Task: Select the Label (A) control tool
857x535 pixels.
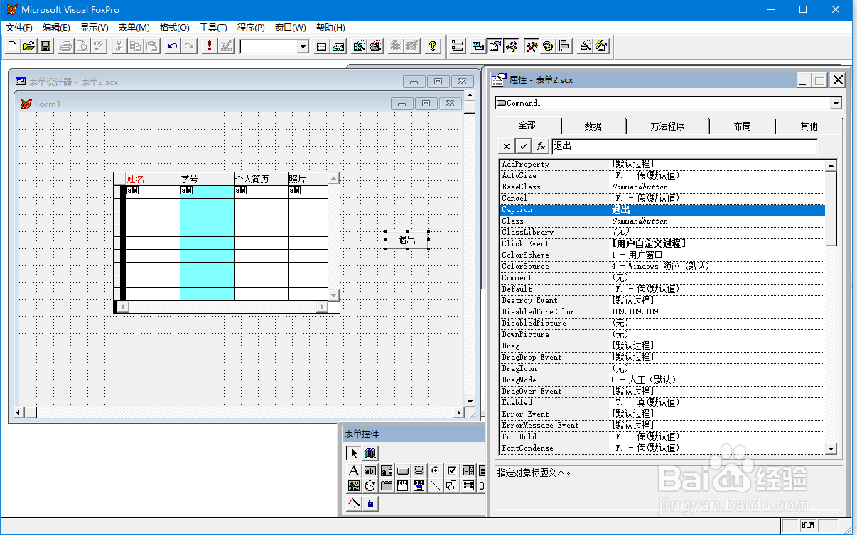Action: coord(354,470)
